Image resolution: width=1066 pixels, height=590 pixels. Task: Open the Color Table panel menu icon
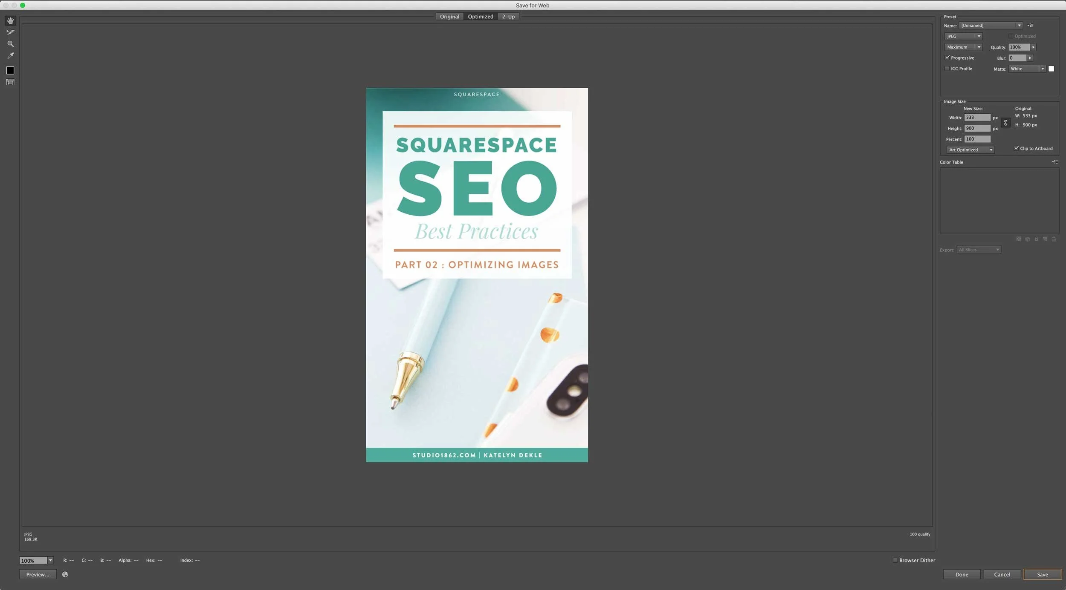(1054, 162)
